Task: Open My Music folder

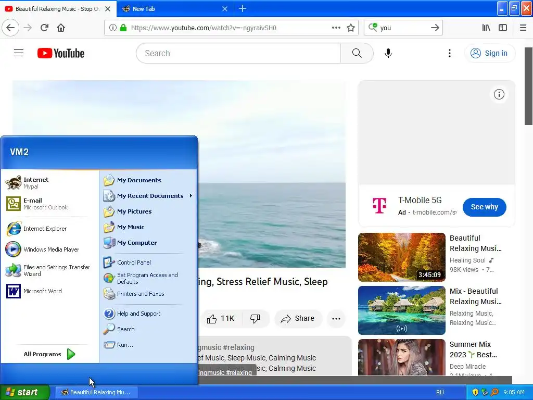Action: pyautogui.click(x=148, y=227)
